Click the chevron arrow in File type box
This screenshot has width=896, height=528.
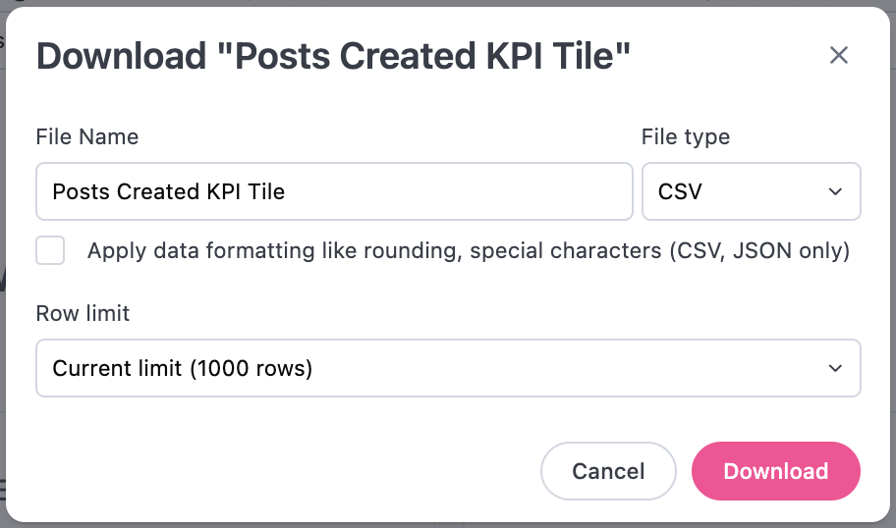[x=835, y=191]
